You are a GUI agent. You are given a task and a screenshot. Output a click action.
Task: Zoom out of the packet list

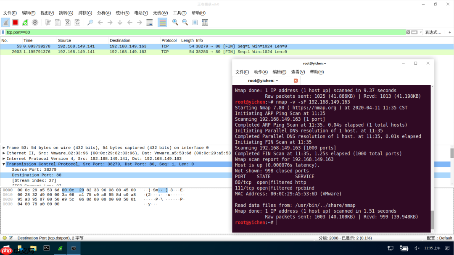click(x=184, y=22)
